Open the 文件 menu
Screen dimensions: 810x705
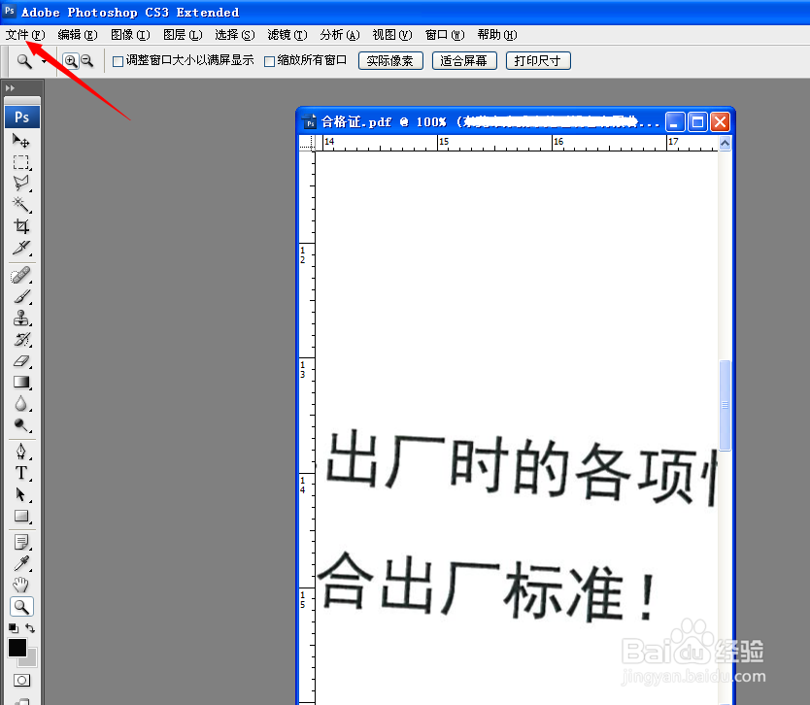tap(24, 34)
